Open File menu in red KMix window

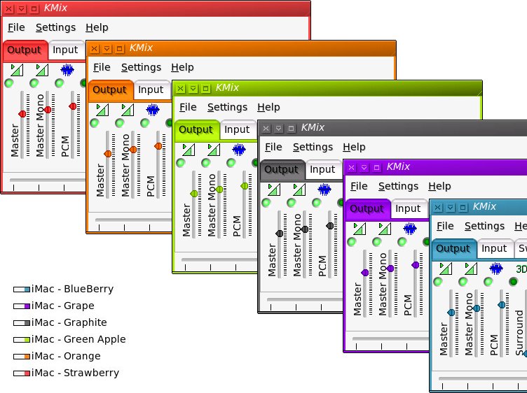16,27
